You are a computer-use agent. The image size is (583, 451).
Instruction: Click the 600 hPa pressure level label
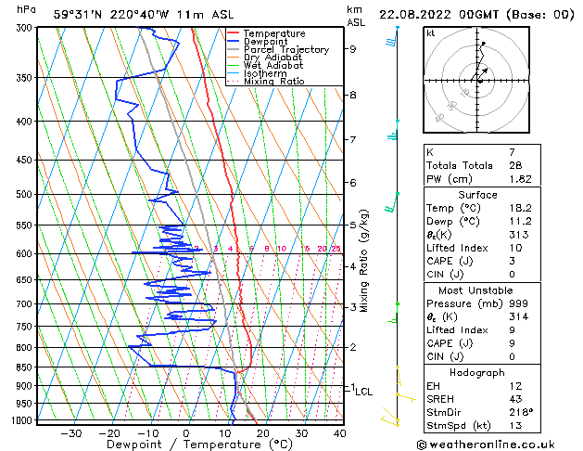[26, 253]
